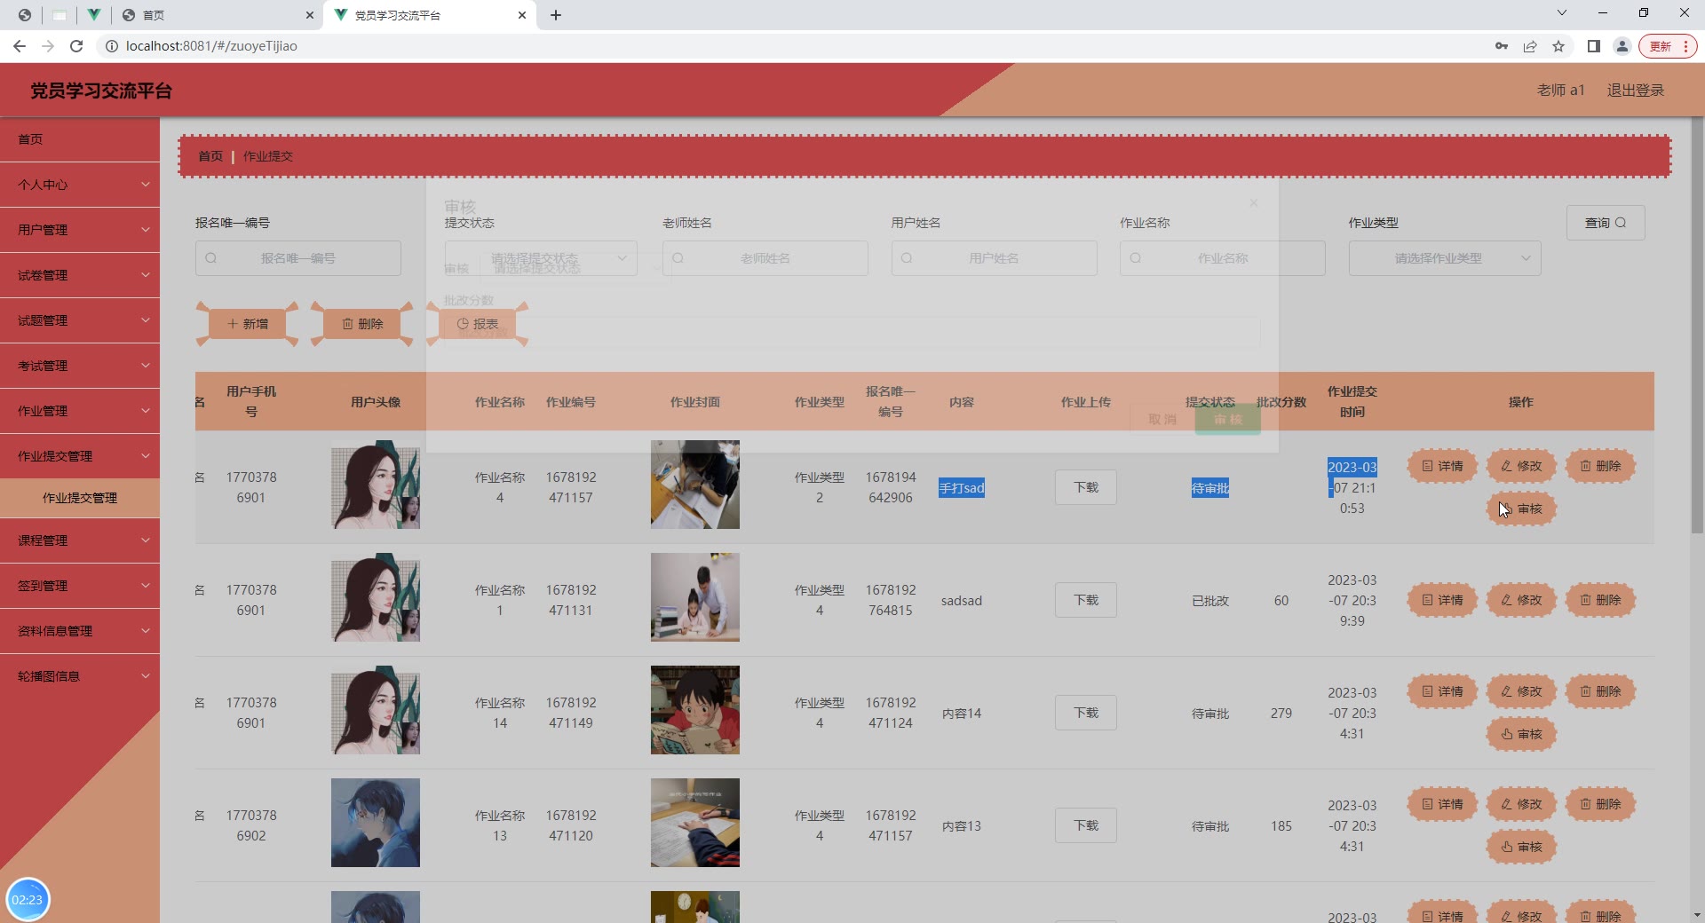
Task: Bookmark this page with the star icon
Action: [1558, 46]
